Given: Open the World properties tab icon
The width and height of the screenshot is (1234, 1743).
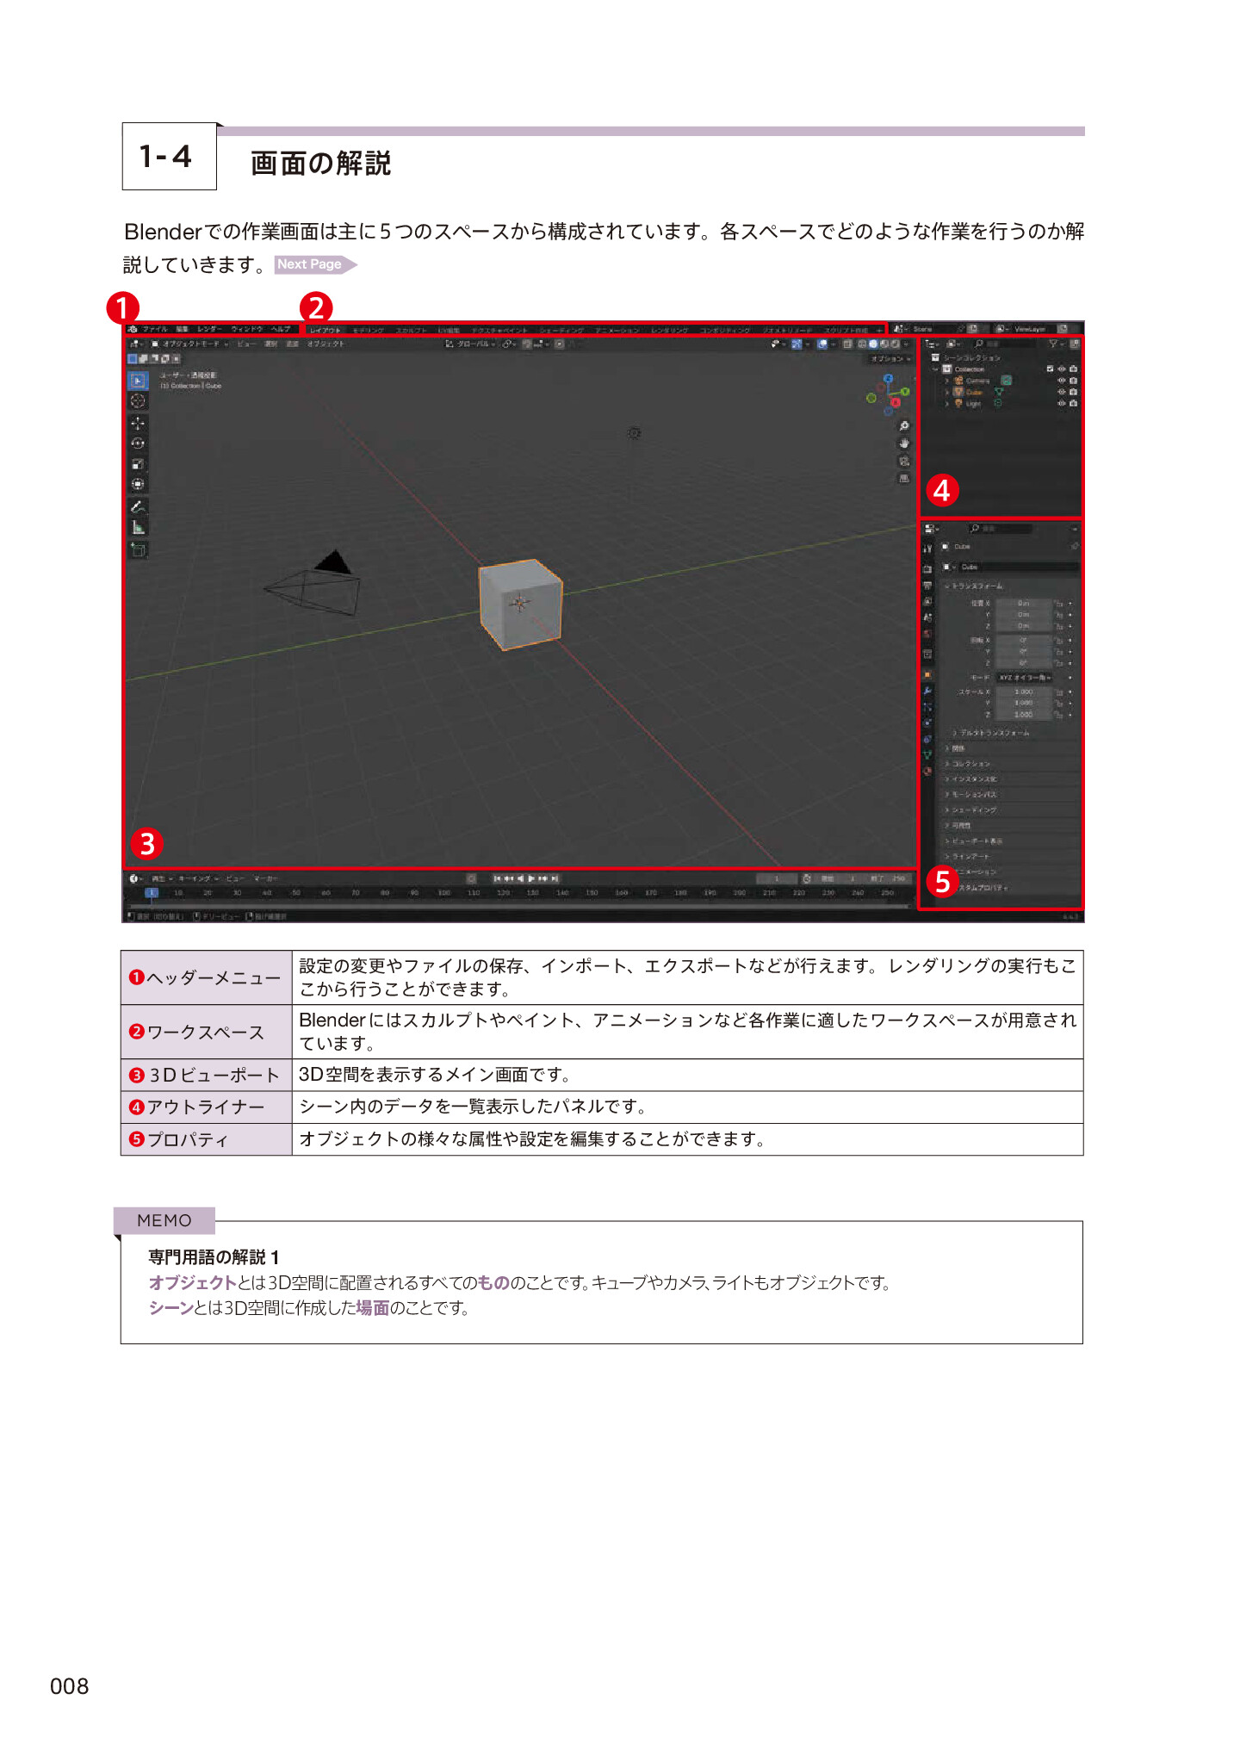Looking at the screenshot, I should click(927, 634).
